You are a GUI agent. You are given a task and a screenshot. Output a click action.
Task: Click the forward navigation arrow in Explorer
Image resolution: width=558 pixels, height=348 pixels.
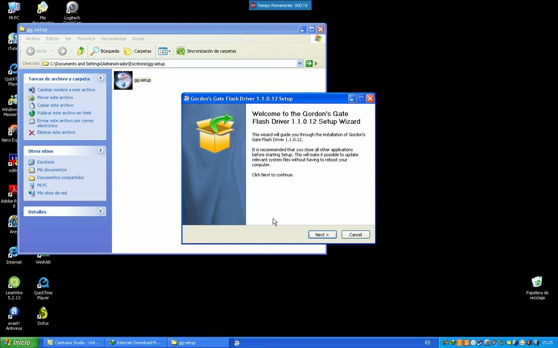tap(62, 51)
